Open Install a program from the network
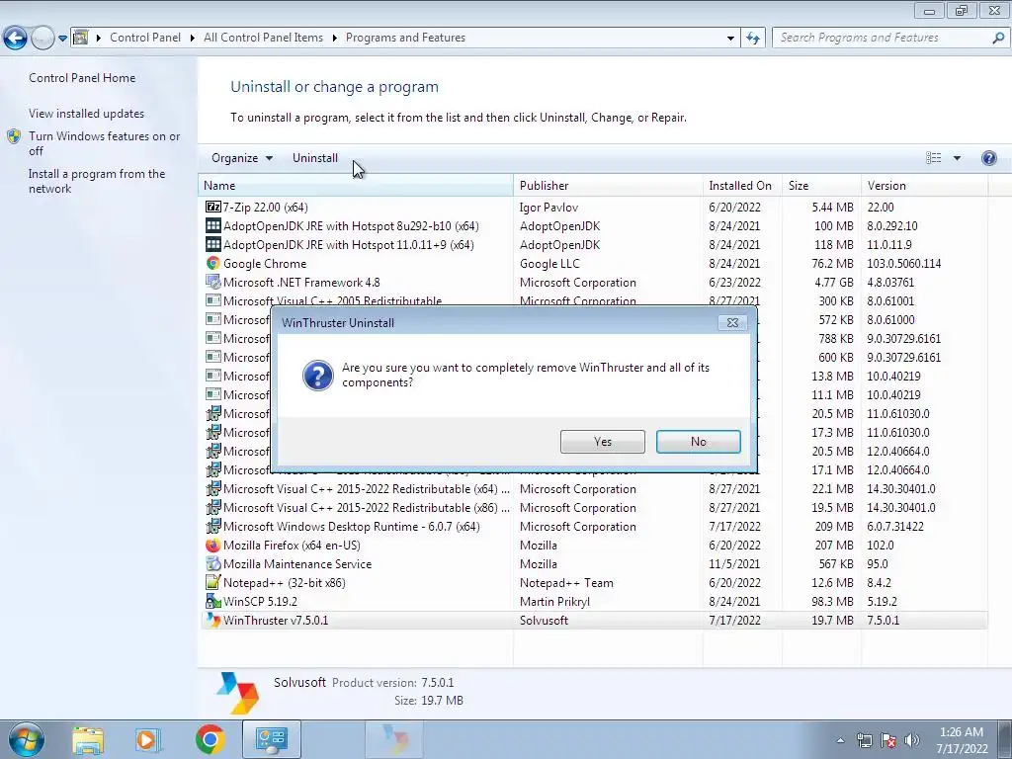The image size is (1012, 759). (97, 182)
